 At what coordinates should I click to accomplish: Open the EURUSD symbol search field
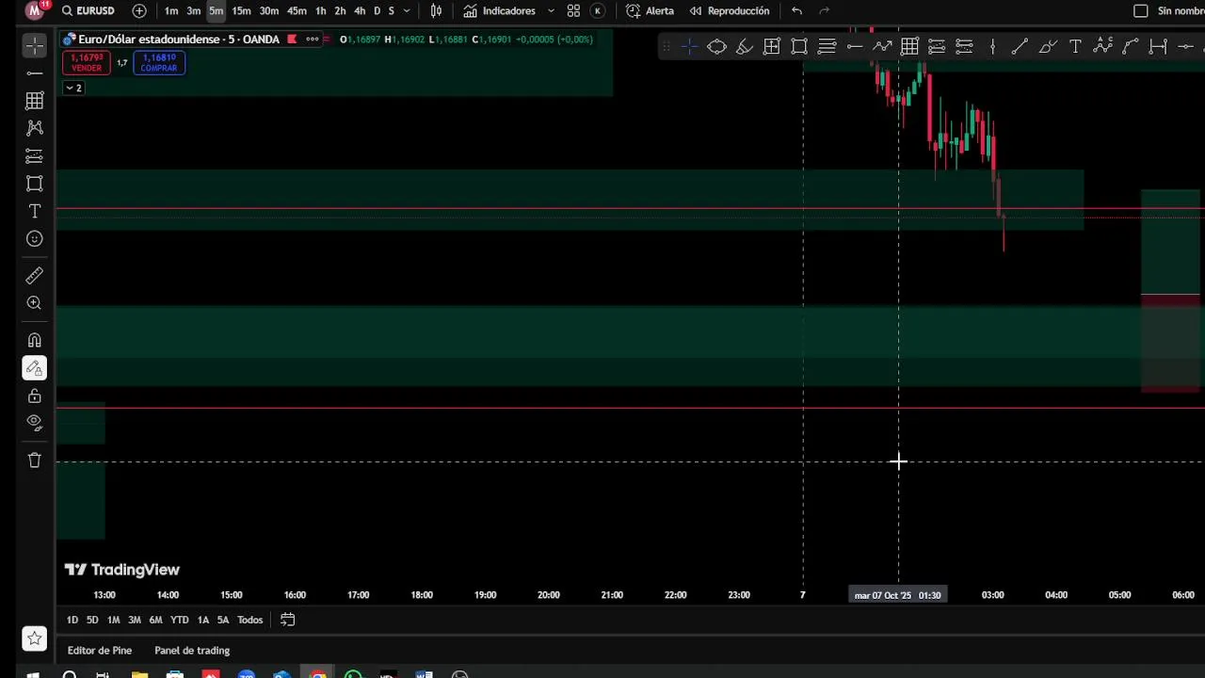pyautogui.click(x=88, y=11)
